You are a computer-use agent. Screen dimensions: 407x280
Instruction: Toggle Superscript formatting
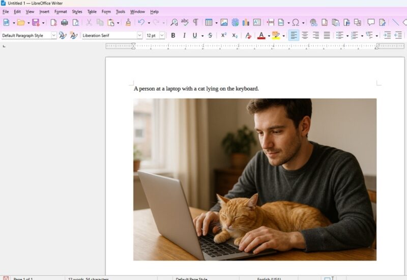point(224,36)
